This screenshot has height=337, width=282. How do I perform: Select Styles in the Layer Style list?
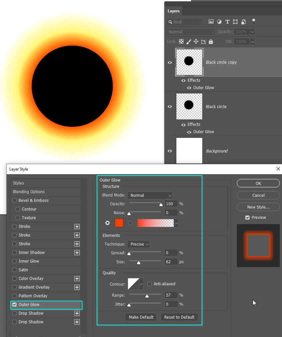46,183
